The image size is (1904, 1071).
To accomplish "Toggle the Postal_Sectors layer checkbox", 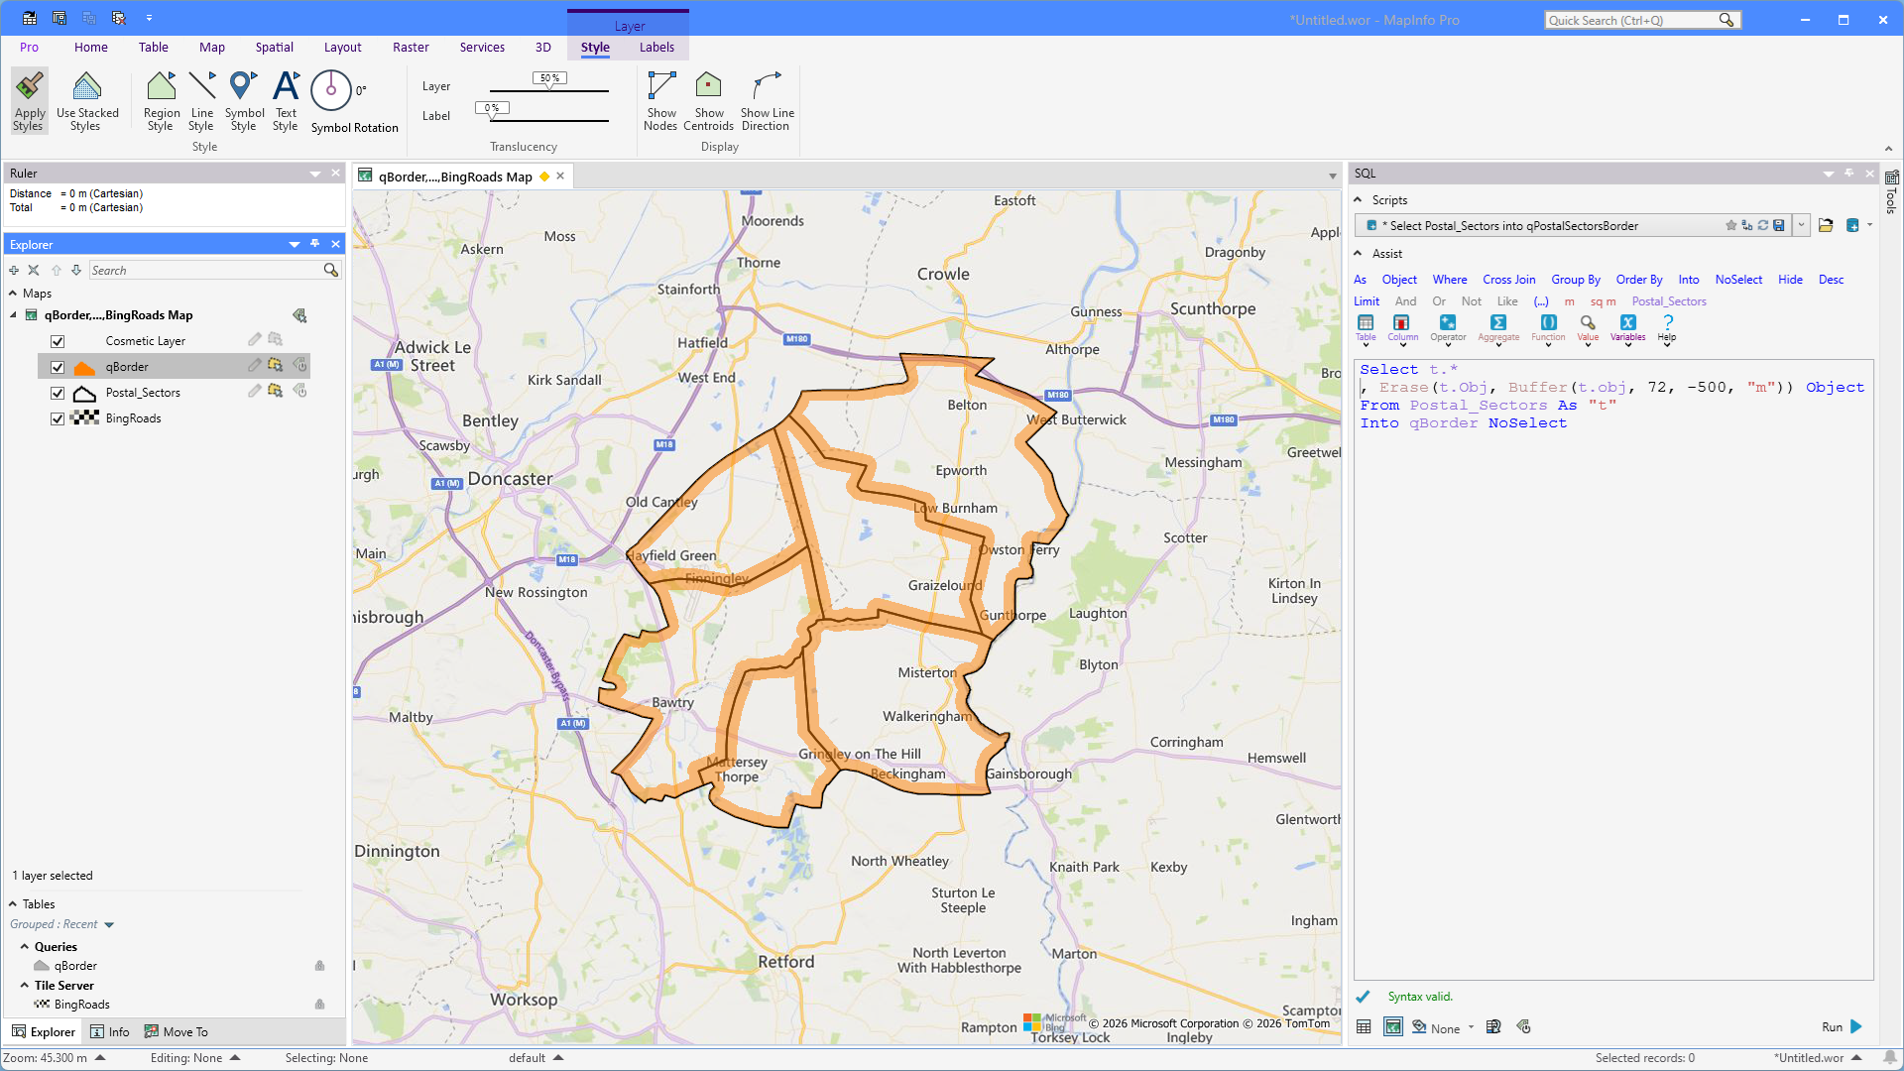I will (58, 393).
